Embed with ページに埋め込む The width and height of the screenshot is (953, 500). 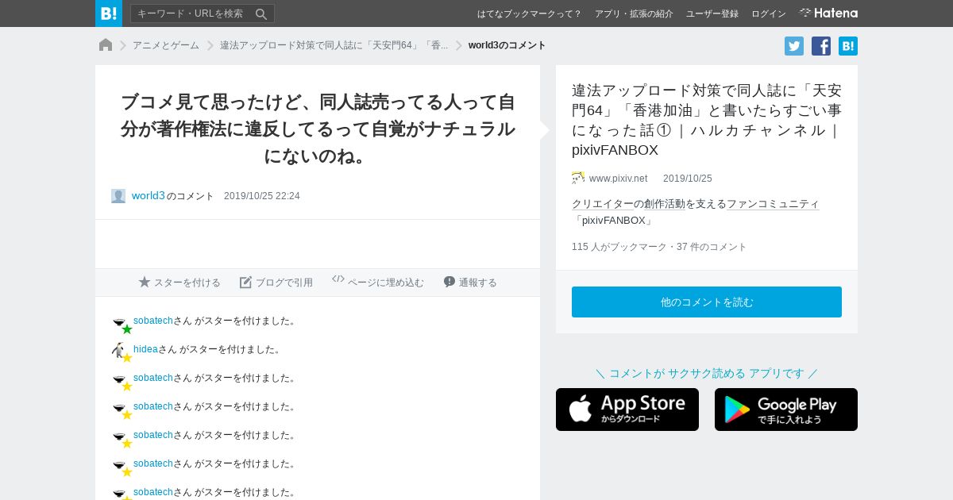point(378,282)
